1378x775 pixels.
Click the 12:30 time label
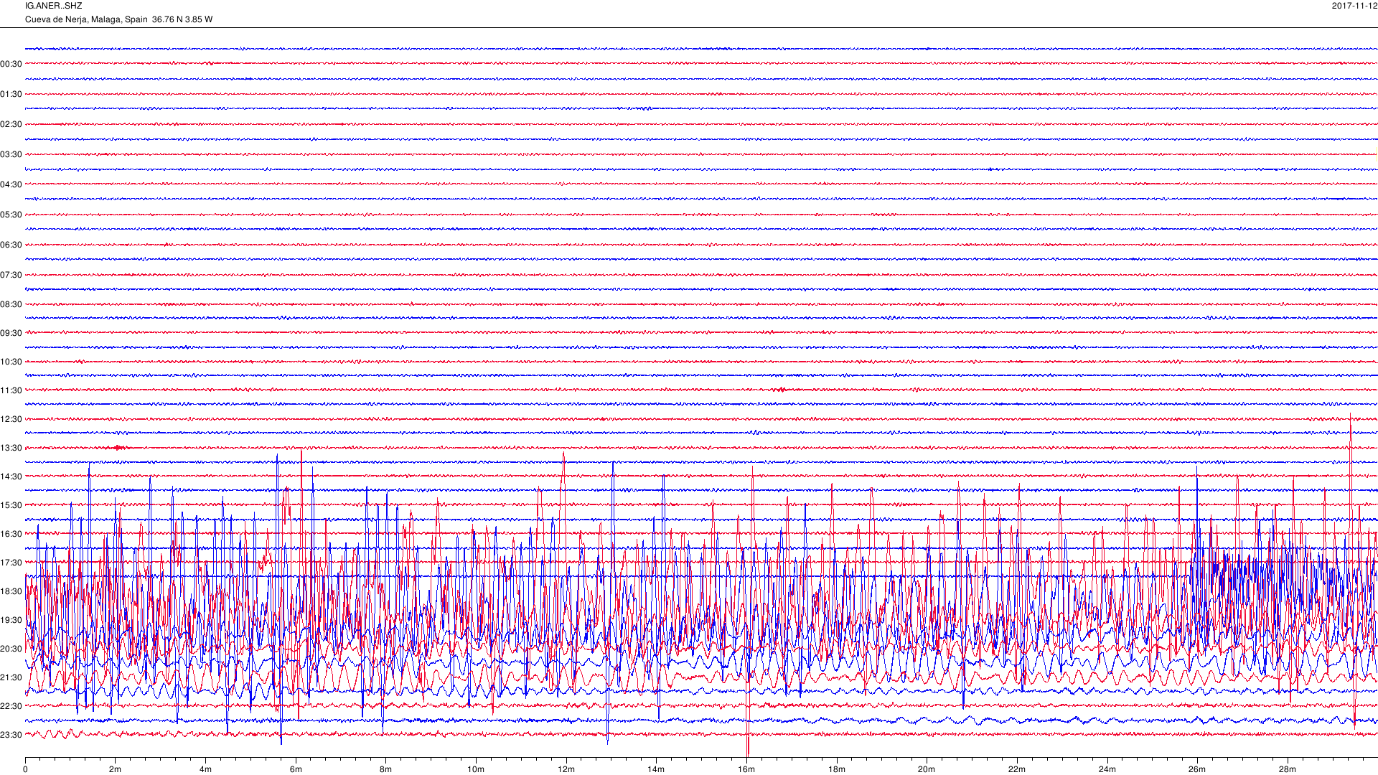pos(11,419)
